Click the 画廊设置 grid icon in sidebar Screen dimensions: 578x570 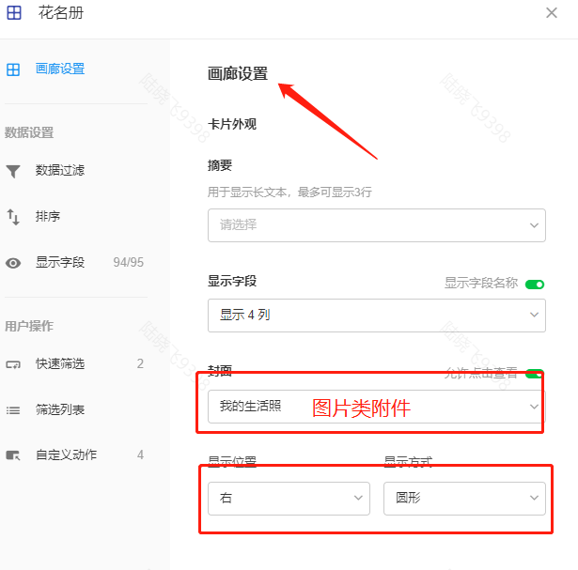[13, 69]
